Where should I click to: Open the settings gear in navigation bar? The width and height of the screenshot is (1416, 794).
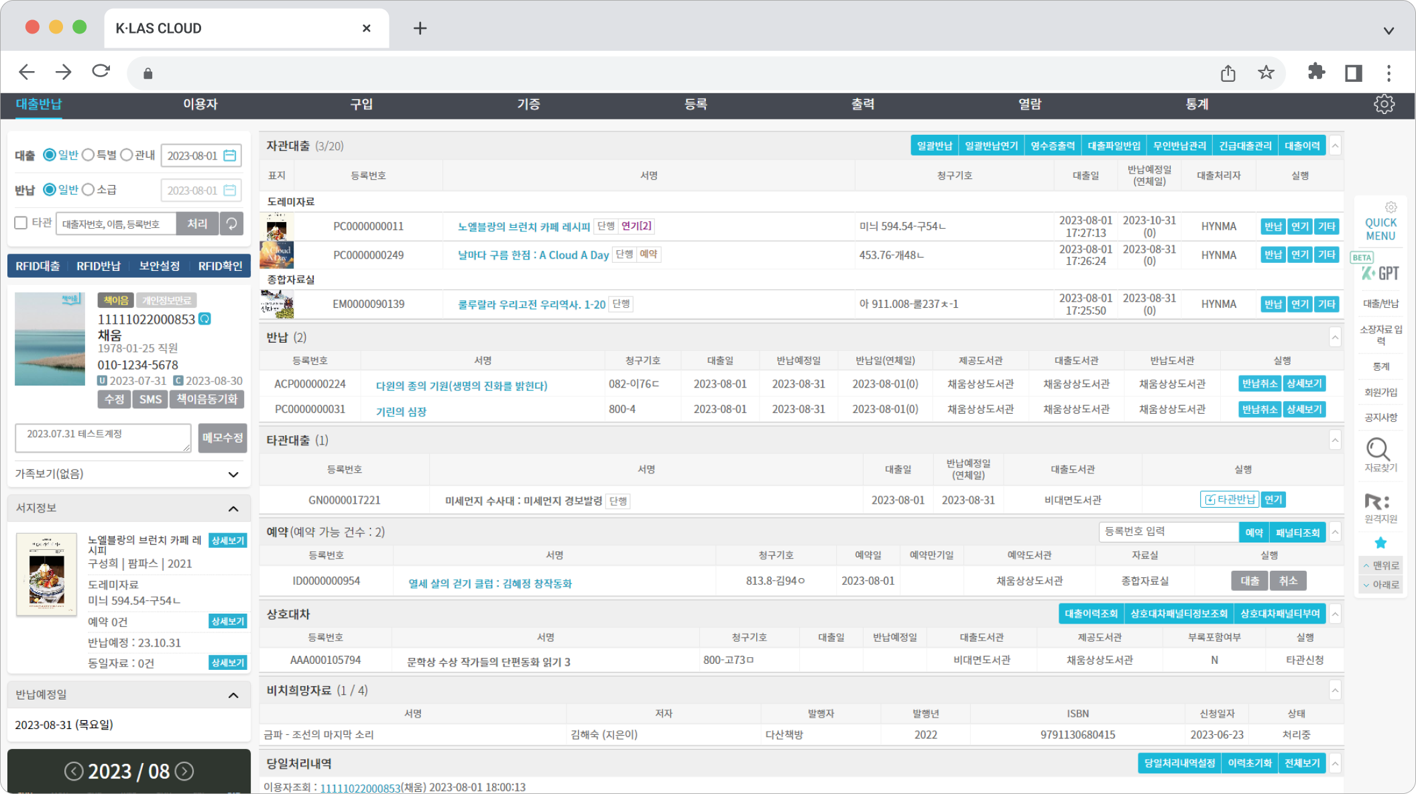click(1384, 104)
